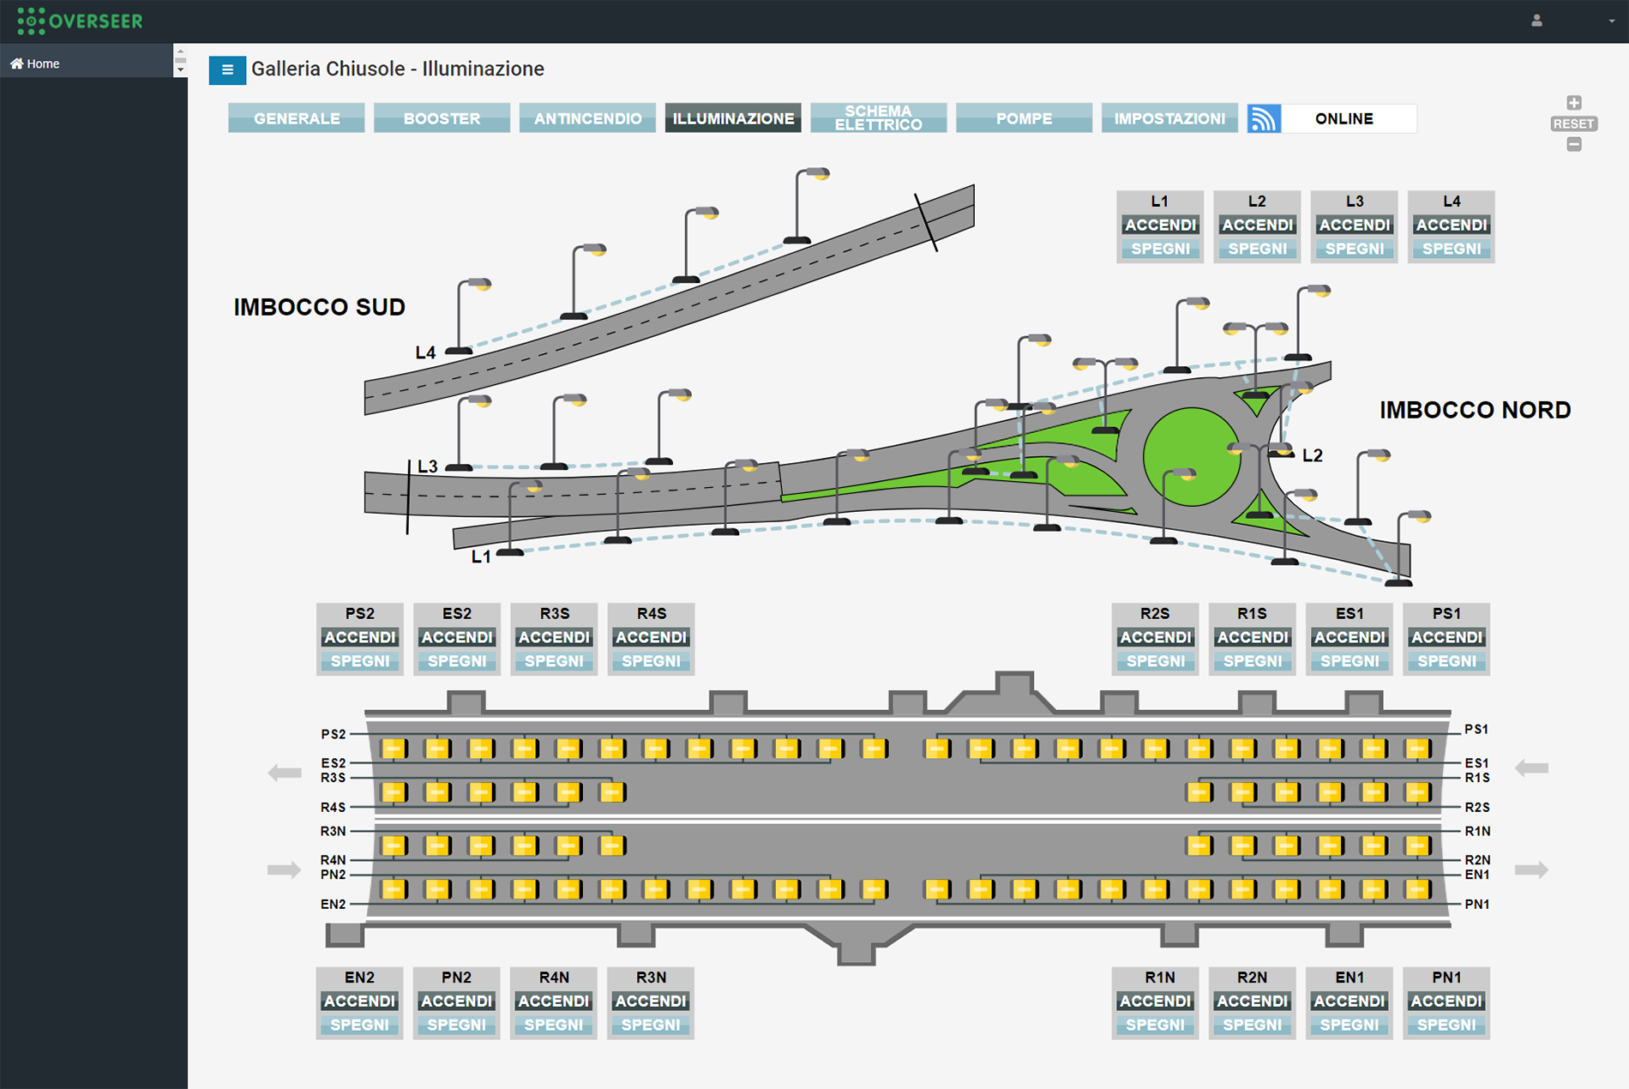The image size is (1629, 1089).
Task: Turn off line L3 with Spegni
Action: (x=1355, y=249)
